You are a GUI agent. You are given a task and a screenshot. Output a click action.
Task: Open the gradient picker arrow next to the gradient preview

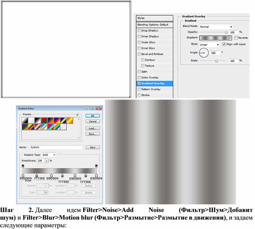[x=230, y=38]
